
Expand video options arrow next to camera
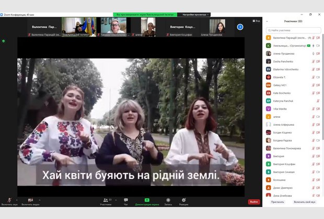pyautogui.click(x=39, y=199)
